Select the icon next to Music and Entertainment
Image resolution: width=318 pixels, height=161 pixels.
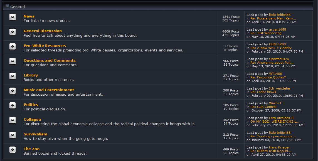pos(12,91)
